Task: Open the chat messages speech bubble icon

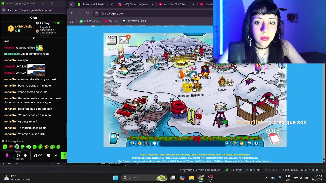Action: click(132, 143)
